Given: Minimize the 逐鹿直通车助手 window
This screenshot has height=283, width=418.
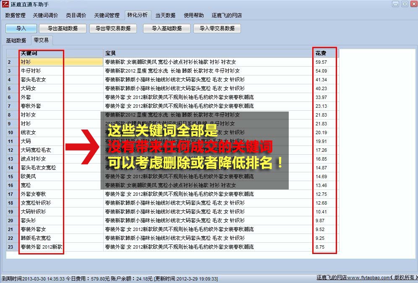Looking at the screenshot, I should [x=396, y=4].
